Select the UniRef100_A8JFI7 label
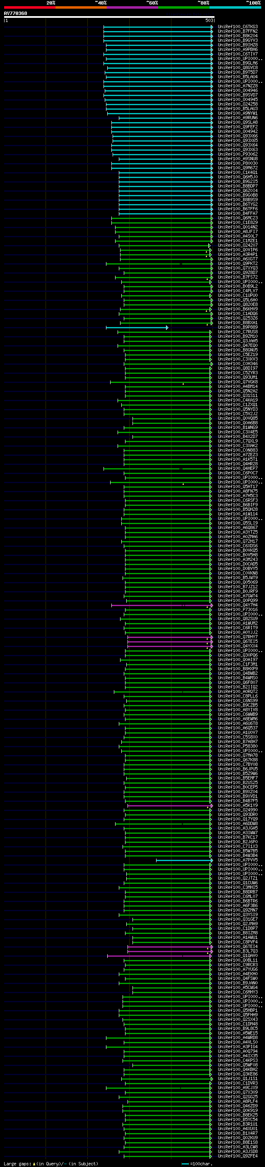The height and width of the screenshot is (1167, 265). [238, 231]
